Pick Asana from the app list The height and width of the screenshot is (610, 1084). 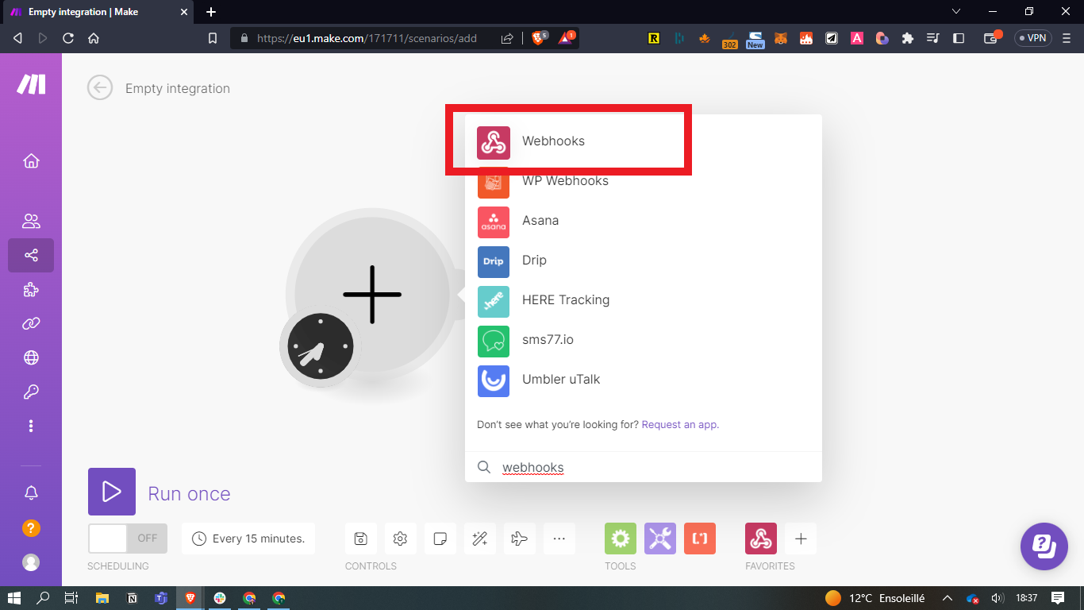click(643, 221)
